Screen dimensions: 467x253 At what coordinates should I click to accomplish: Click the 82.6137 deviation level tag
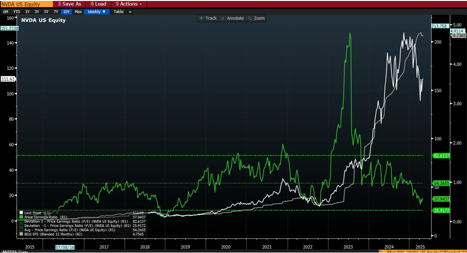(441, 156)
